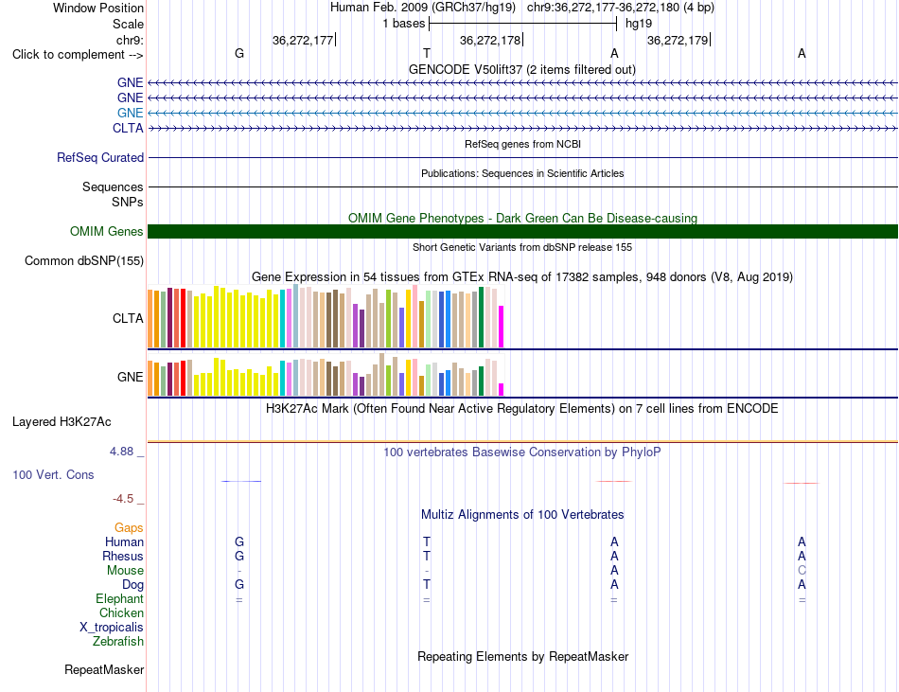Click the magenta bar in GNE expression chart
Image resolution: width=899 pixels, height=692 pixels.
click(502, 389)
